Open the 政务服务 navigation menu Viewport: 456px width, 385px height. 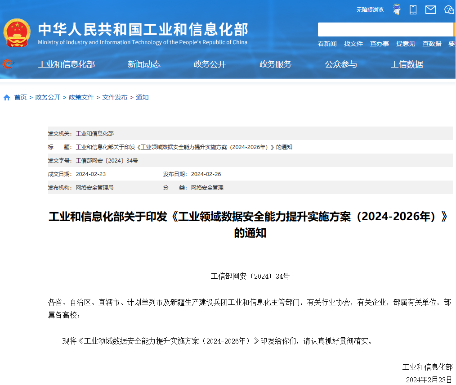[276, 64]
